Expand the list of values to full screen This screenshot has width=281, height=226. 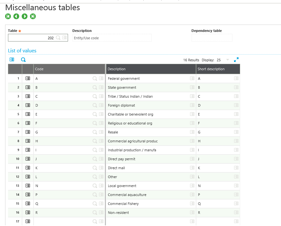236,60
